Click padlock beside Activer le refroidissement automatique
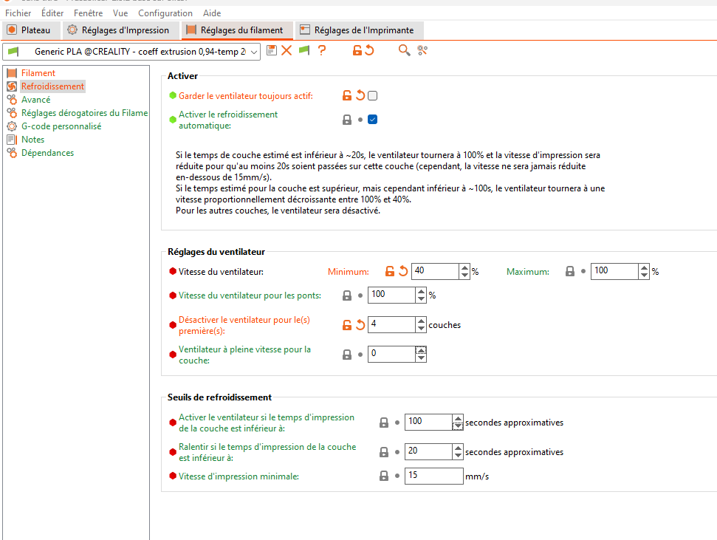 347,120
